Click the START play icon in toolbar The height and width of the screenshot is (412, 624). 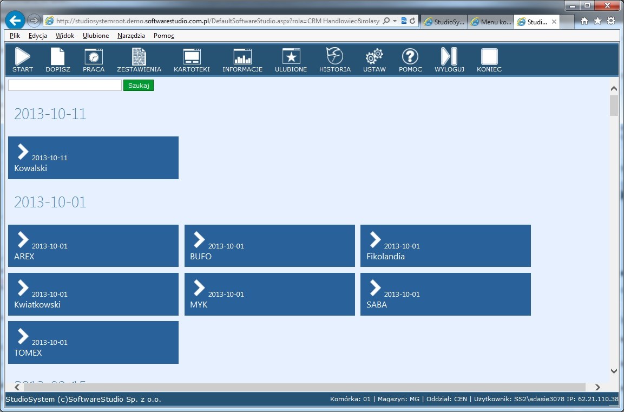click(23, 57)
